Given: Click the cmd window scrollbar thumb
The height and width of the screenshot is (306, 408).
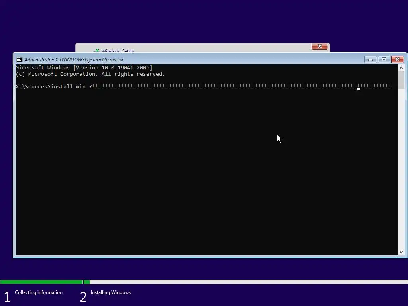Looking at the screenshot, I should 401,80.
